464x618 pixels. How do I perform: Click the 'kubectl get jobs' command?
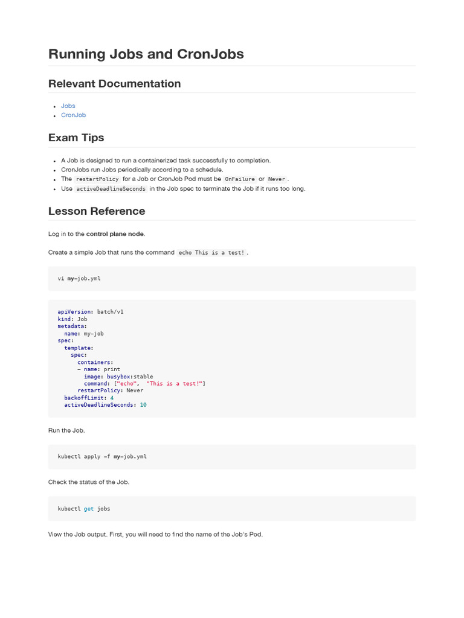coord(84,509)
